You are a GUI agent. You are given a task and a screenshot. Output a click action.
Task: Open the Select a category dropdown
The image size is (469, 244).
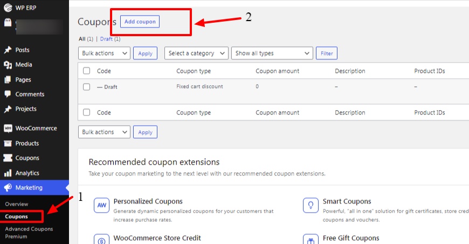point(196,53)
